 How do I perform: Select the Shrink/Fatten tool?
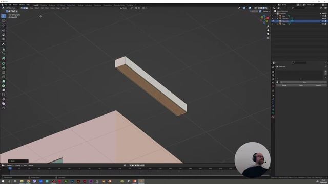point(4,99)
